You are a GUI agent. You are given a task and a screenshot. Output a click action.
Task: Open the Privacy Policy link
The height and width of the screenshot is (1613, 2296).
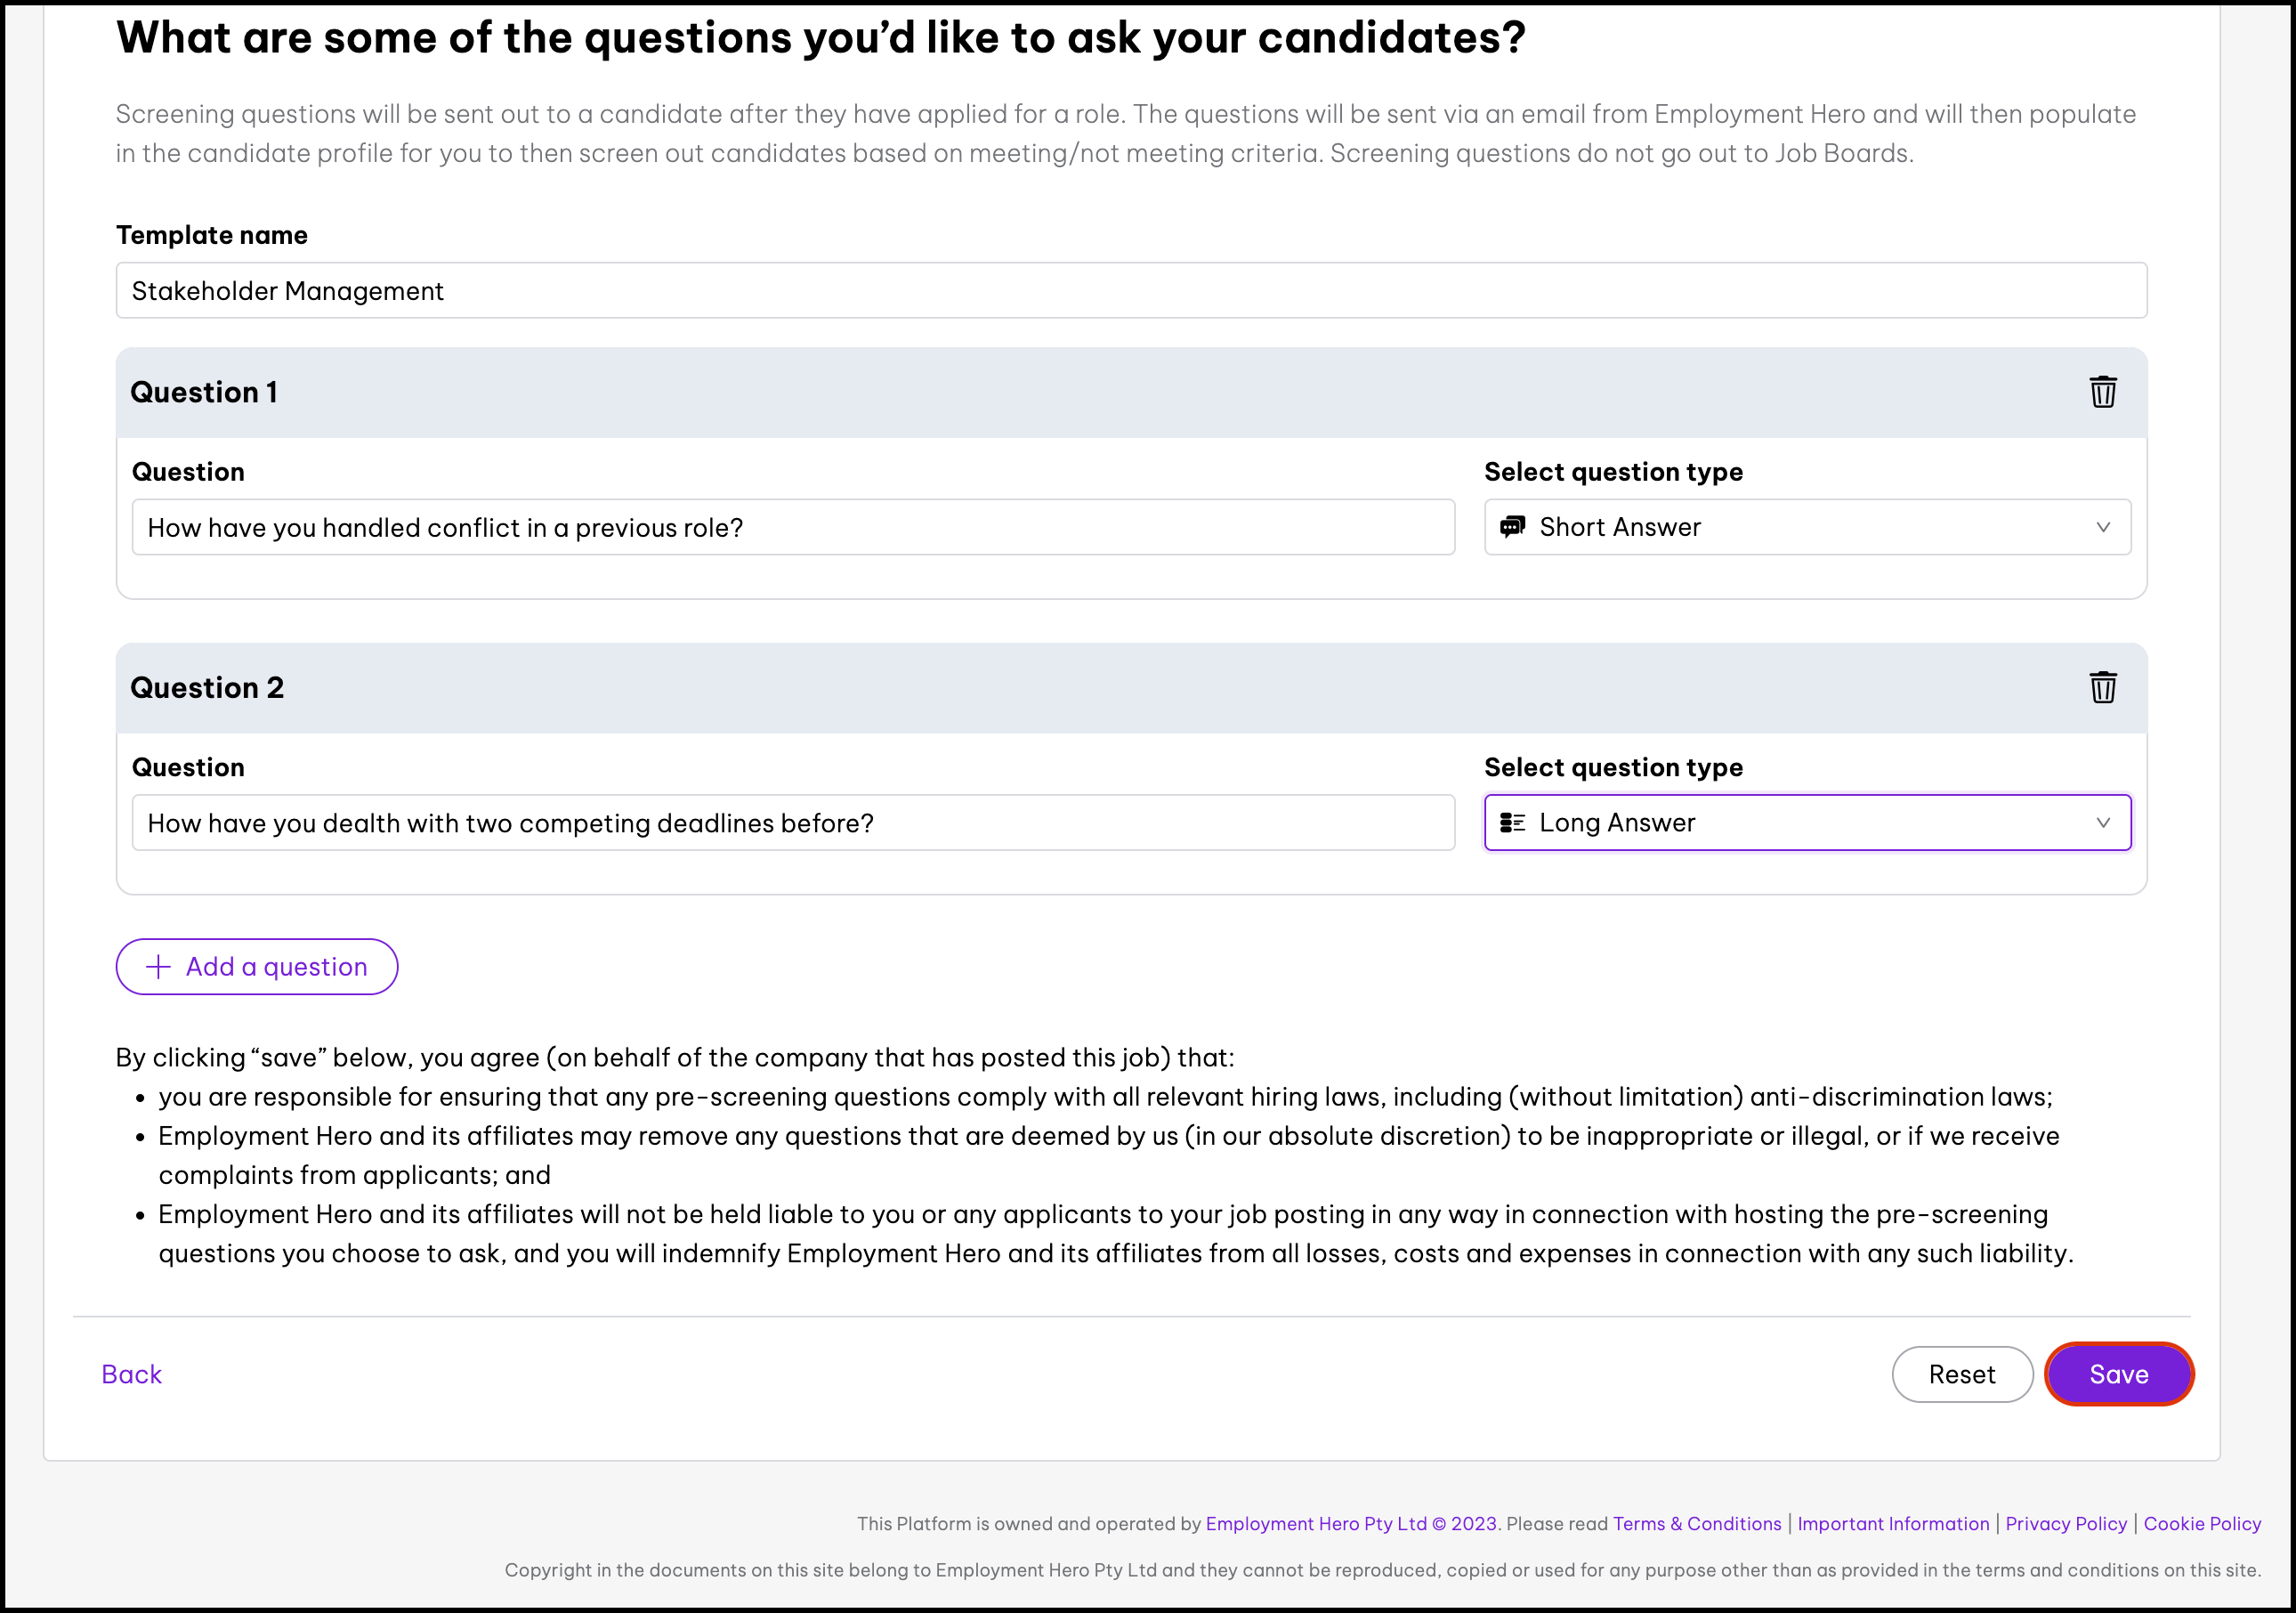2065,1522
